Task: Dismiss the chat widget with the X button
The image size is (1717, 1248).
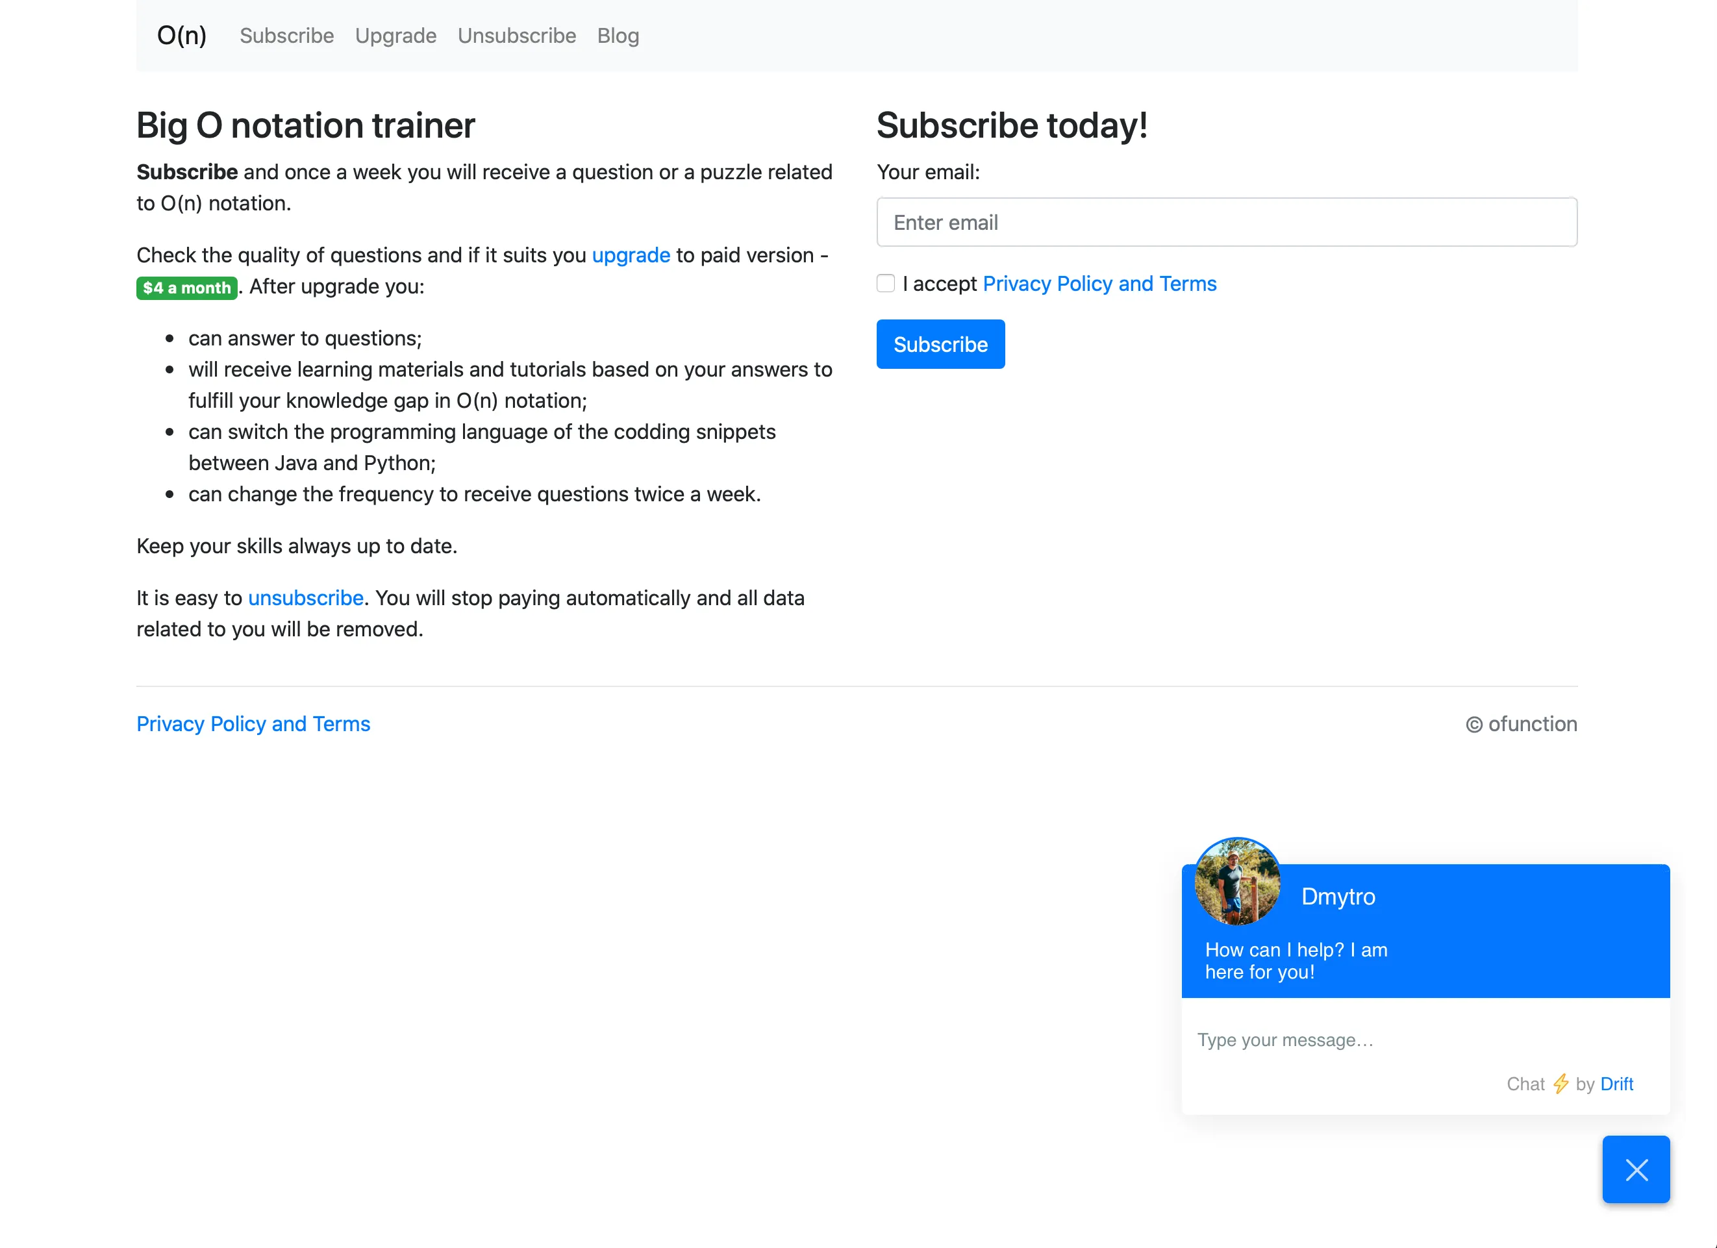Action: coord(1636,1169)
